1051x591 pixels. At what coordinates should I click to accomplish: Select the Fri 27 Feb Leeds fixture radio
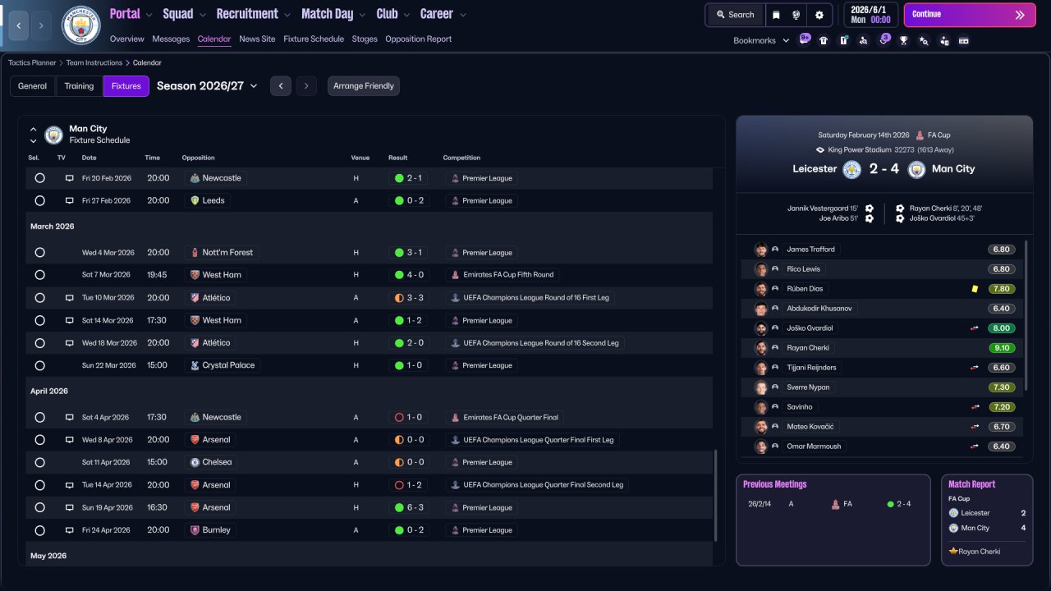pos(39,200)
